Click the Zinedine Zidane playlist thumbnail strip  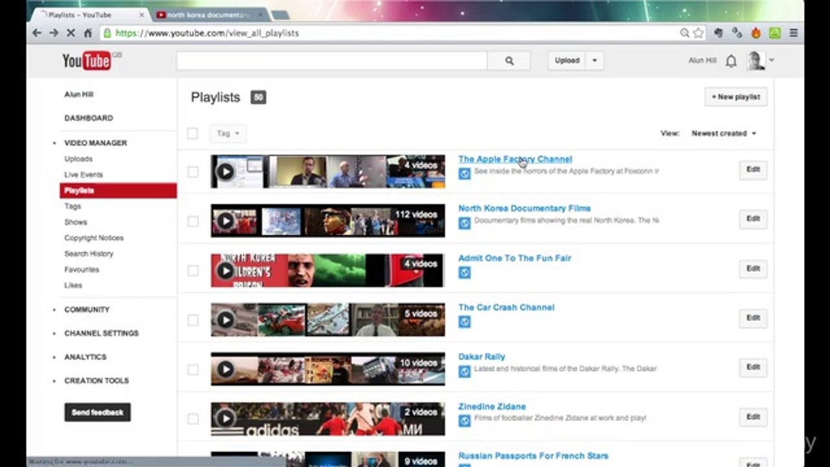coord(328,419)
